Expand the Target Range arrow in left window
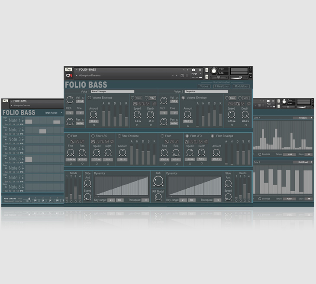 [61, 113]
